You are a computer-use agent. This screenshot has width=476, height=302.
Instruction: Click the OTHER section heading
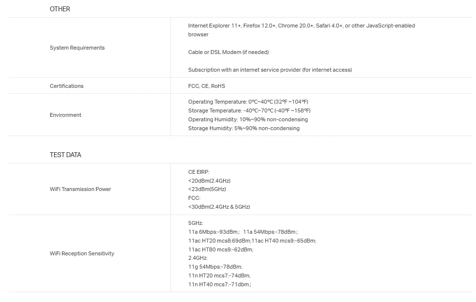tap(60, 9)
